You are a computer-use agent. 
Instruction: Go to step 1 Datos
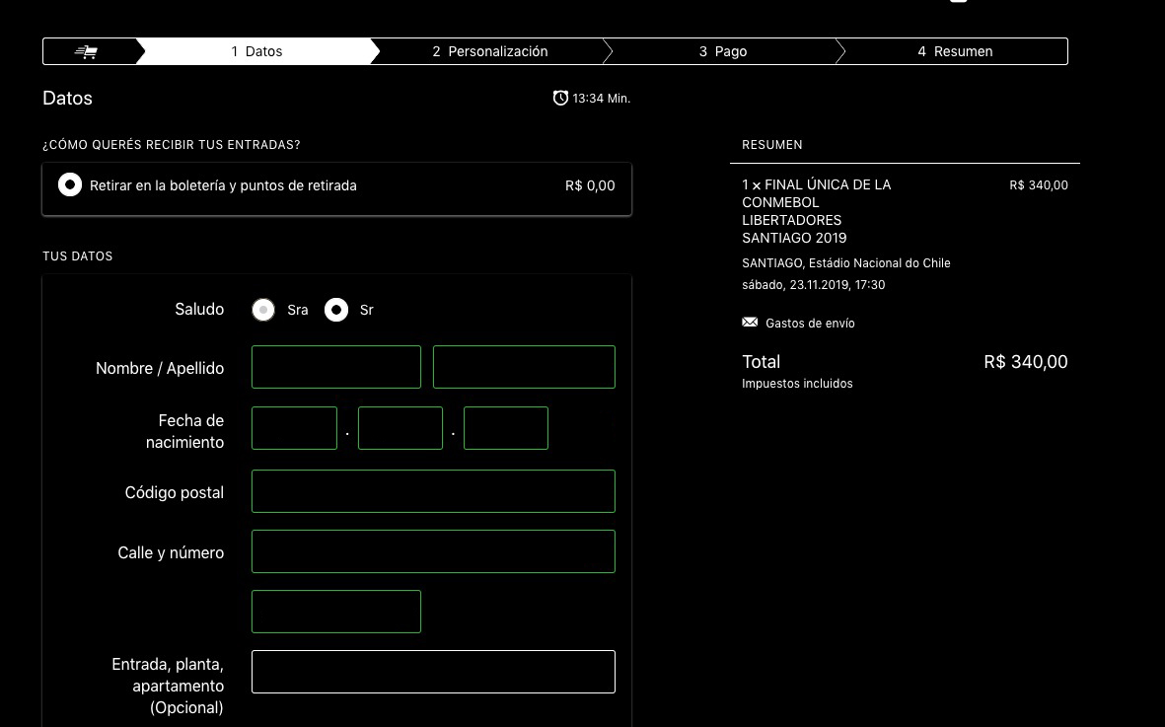coord(256,51)
